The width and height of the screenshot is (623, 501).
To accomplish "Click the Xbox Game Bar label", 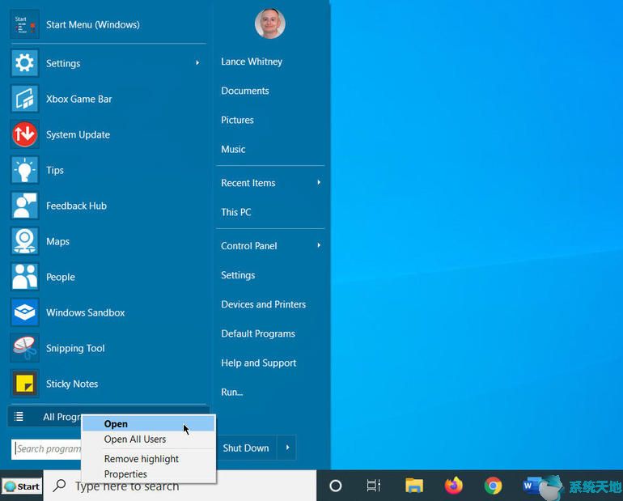I will pos(79,99).
